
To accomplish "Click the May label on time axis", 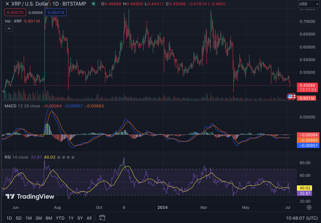I will [246, 208].
